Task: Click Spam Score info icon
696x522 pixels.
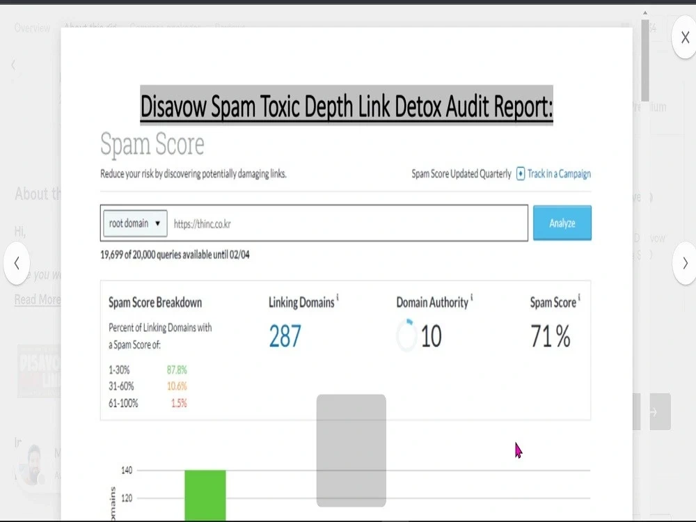Action: 579,297
